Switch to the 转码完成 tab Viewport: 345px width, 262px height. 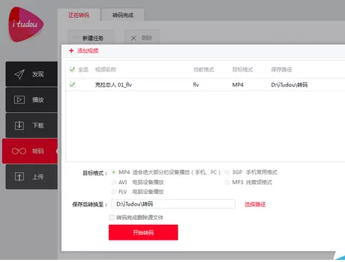click(123, 16)
